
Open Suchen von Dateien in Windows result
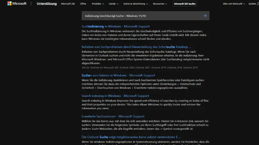coord(118,75)
